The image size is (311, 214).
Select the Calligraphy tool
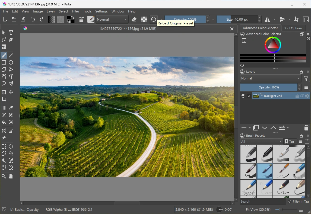(11, 40)
